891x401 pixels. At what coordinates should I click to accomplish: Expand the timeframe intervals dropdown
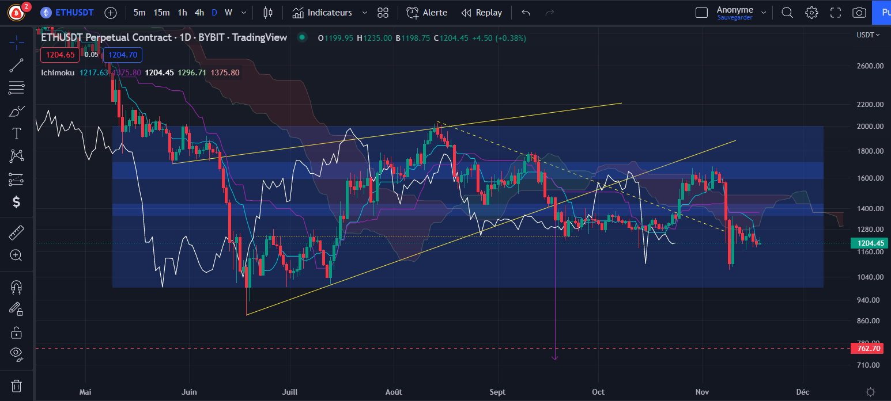[243, 12]
